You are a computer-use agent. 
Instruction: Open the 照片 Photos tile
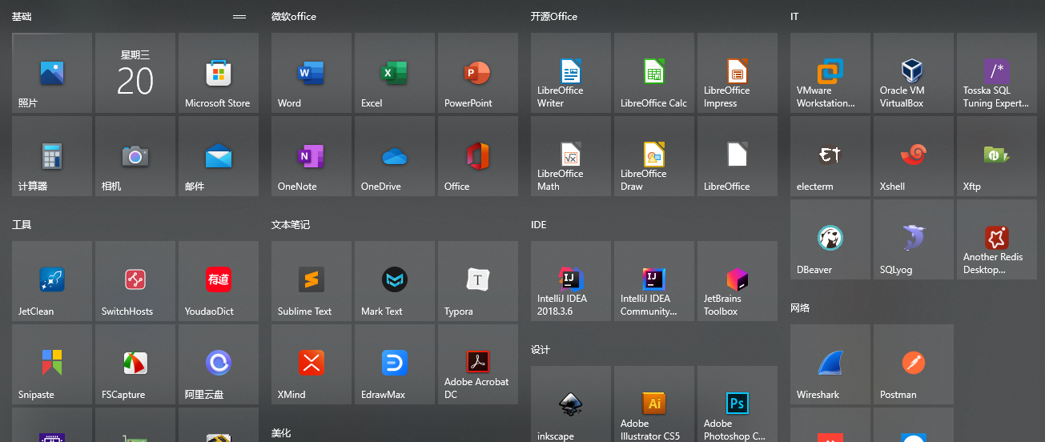(52, 73)
